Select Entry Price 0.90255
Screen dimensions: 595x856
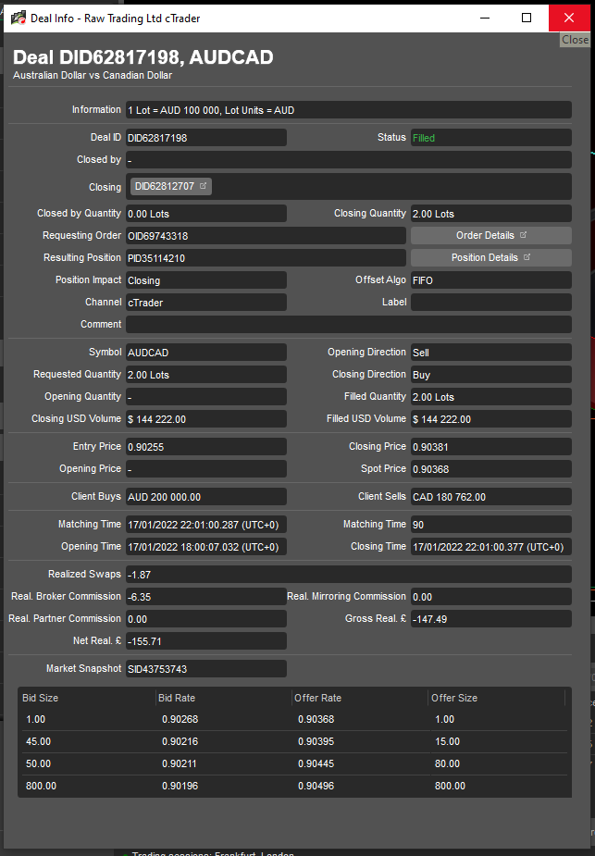205,447
